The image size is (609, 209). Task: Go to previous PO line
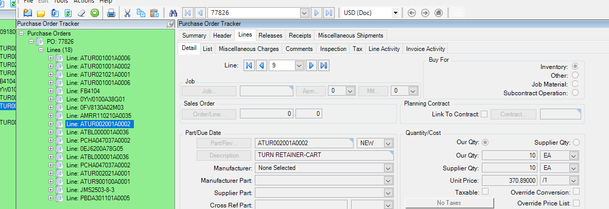[x=262, y=66]
